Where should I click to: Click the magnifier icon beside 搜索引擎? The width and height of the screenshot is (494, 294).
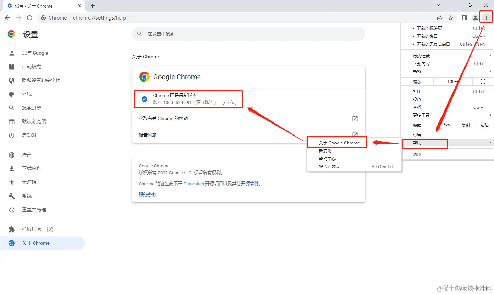(x=12, y=108)
